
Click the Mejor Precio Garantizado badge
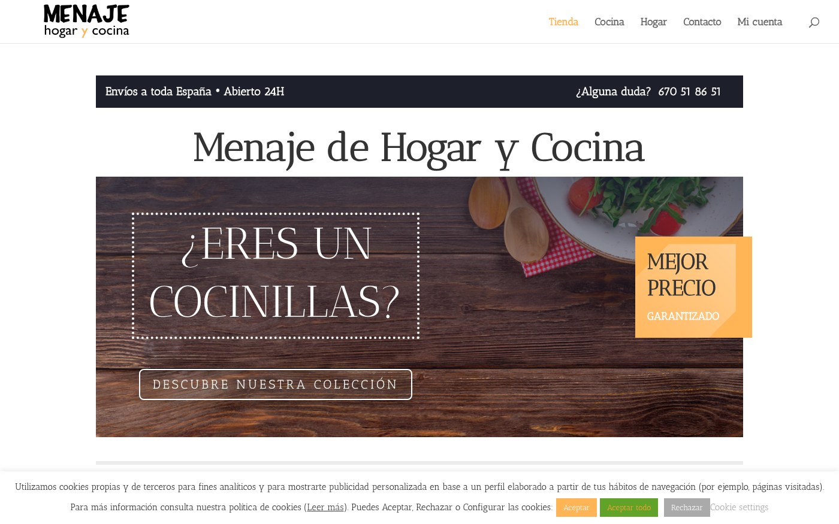click(693, 287)
